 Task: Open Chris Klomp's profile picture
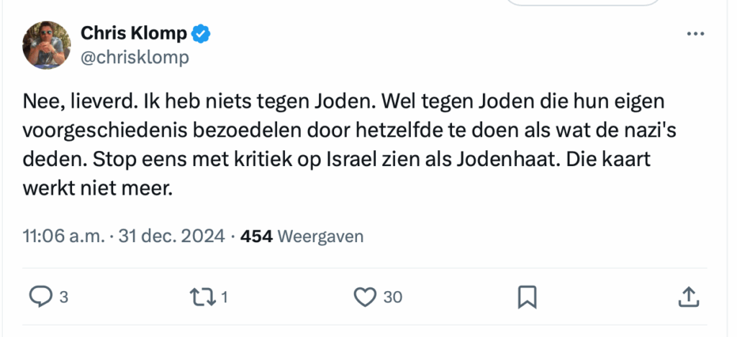pyautogui.click(x=48, y=45)
